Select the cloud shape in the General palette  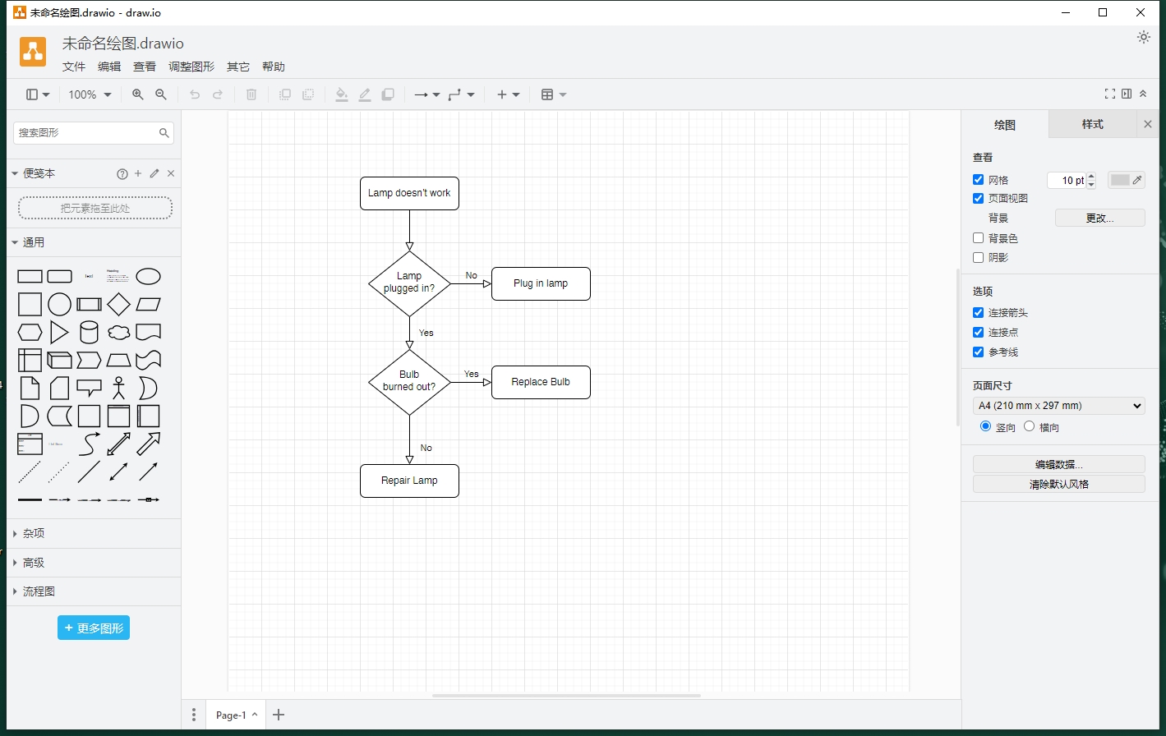pos(118,333)
